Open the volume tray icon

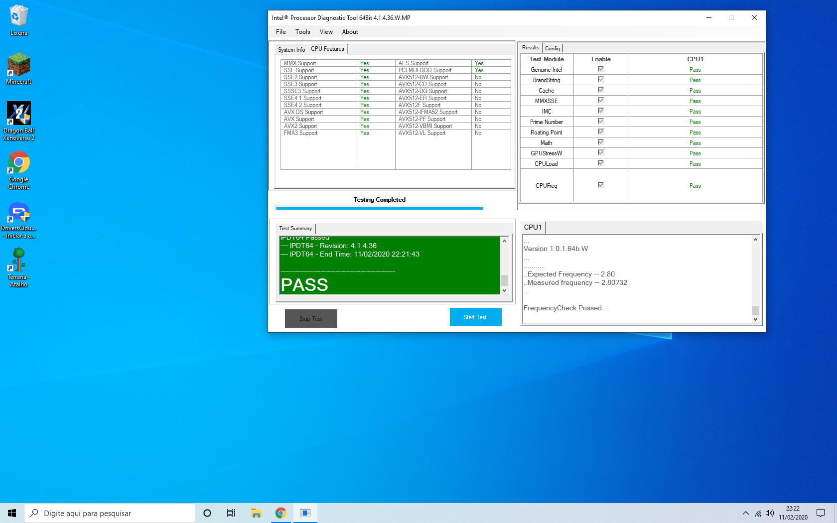(x=770, y=514)
